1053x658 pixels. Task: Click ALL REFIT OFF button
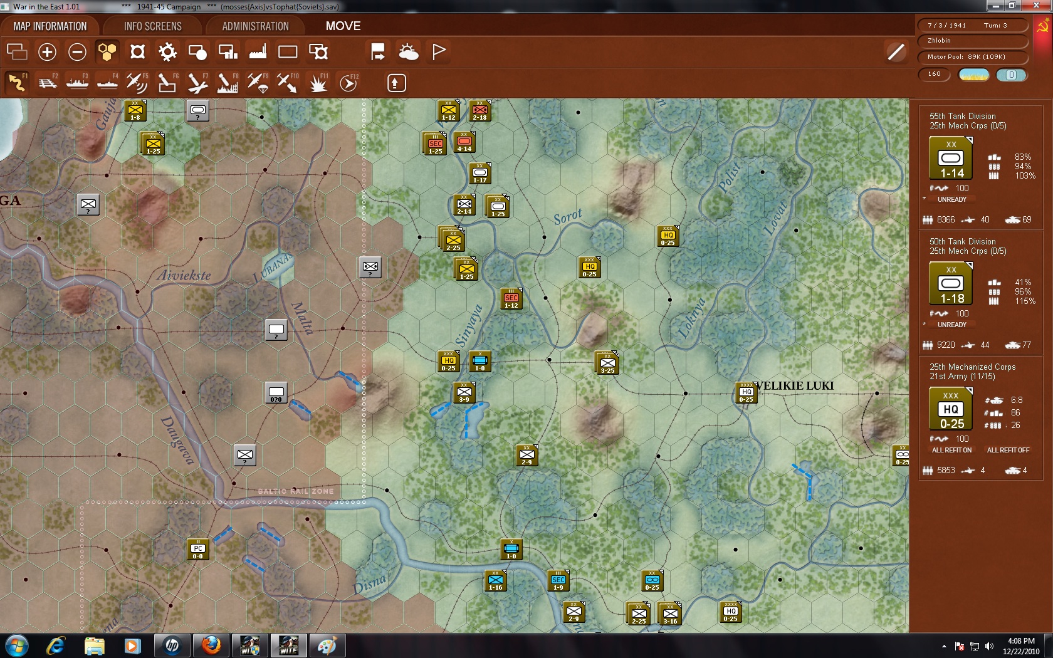pyautogui.click(x=1008, y=450)
